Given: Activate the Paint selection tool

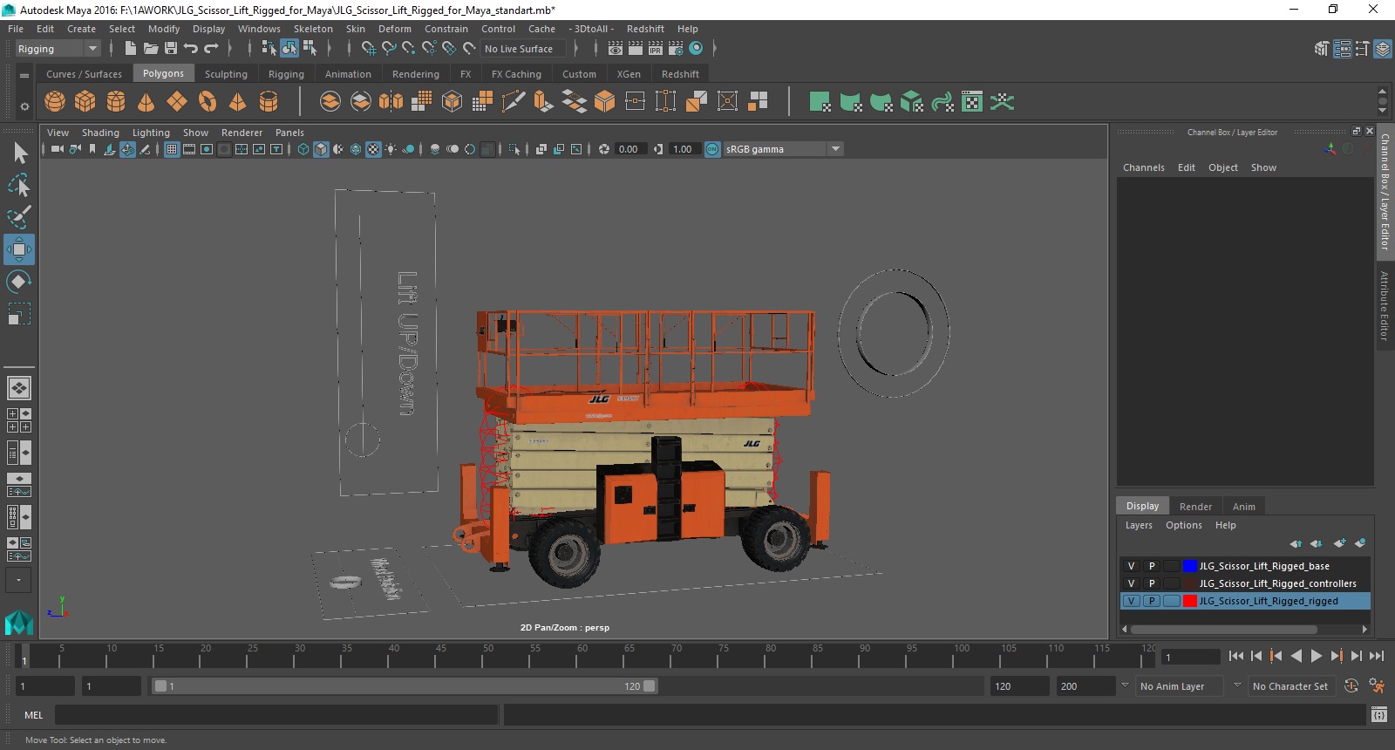Looking at the screenshot, I should (19, 216).
